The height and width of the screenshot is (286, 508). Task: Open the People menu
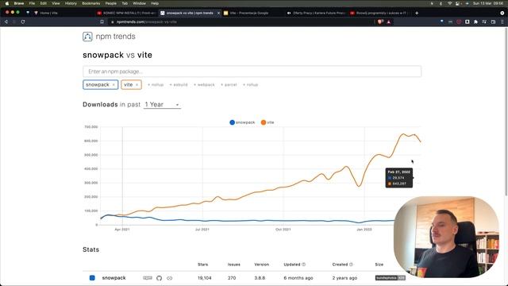[x=111, y=3]
